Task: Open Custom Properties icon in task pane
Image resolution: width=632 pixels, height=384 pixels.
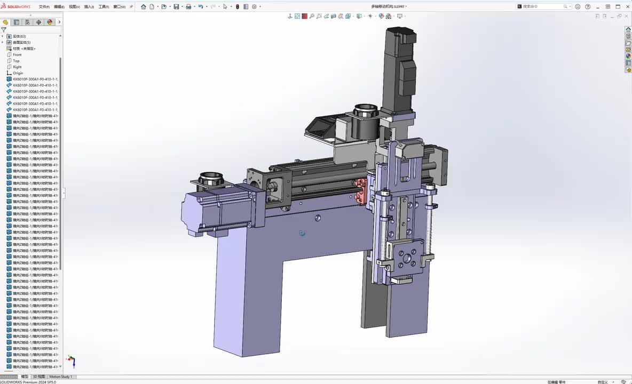Action: tap(628, 63)
